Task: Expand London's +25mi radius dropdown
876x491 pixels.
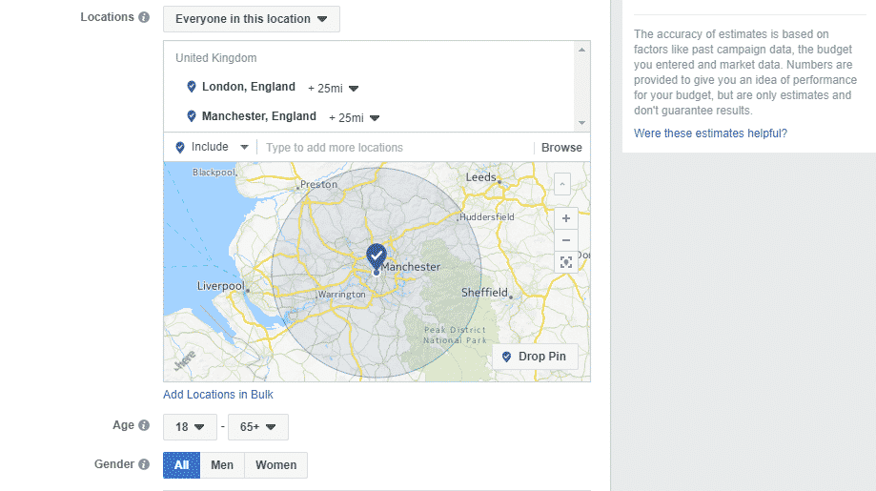Action: pyautogui.click(x=333, y=88)
